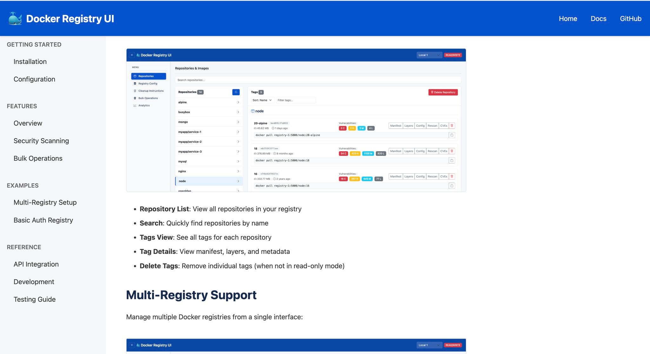
Task: Open the Security Scanning sidebar page
Action: click(41, 141)
